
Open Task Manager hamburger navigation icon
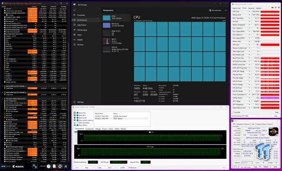click(x=75, y=10)
